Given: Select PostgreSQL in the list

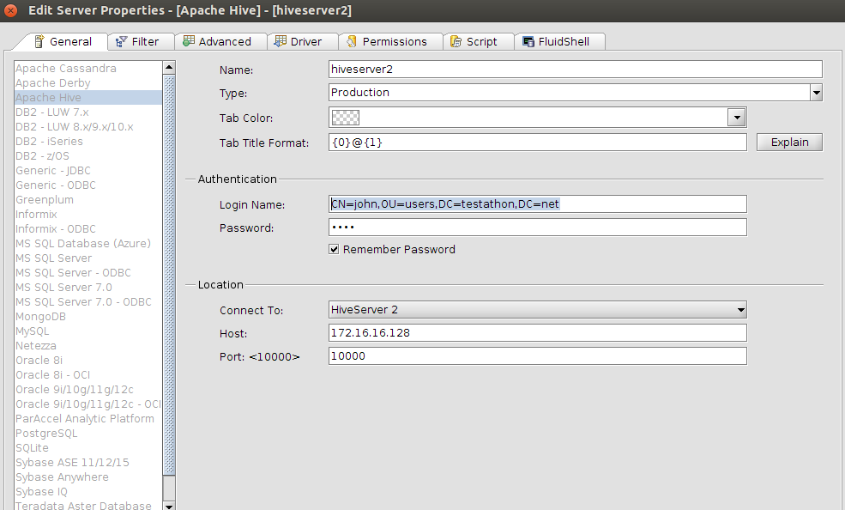Looking at the screenshot, I should 88,433.
